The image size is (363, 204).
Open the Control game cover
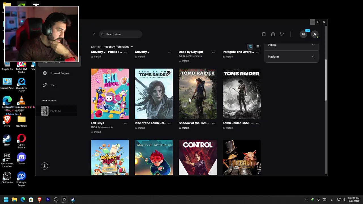pyautogui.click(x=198, y=157)
